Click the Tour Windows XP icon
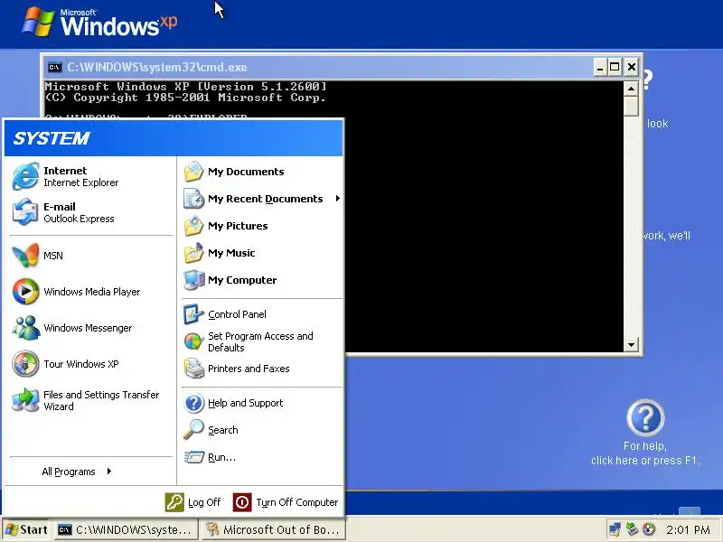 25,364
